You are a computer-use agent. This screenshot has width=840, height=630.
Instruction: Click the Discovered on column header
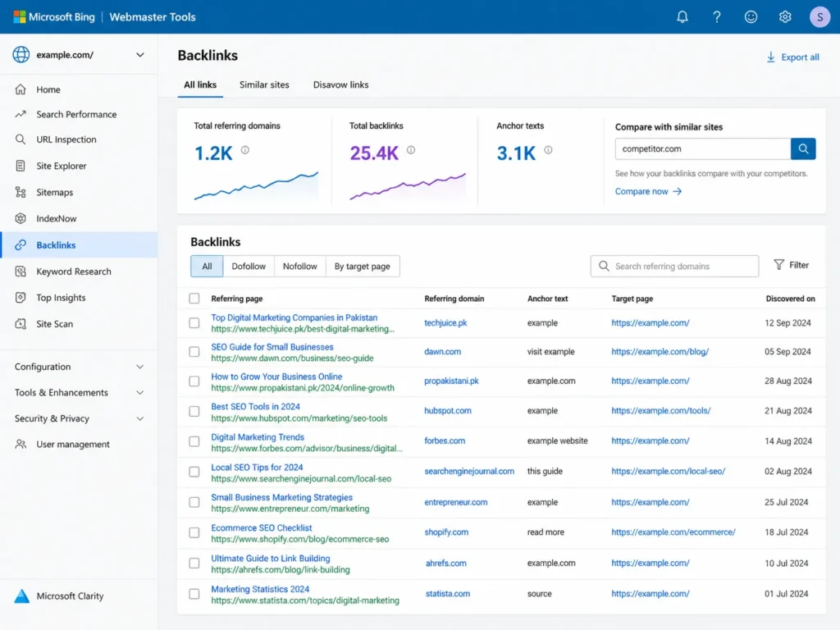click(790, 299)
